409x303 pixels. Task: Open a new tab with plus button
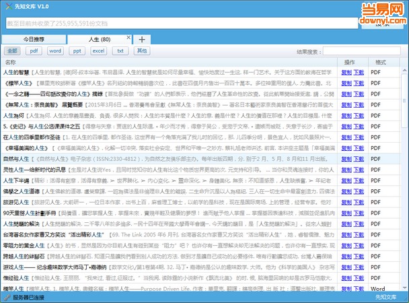point(142,40)
